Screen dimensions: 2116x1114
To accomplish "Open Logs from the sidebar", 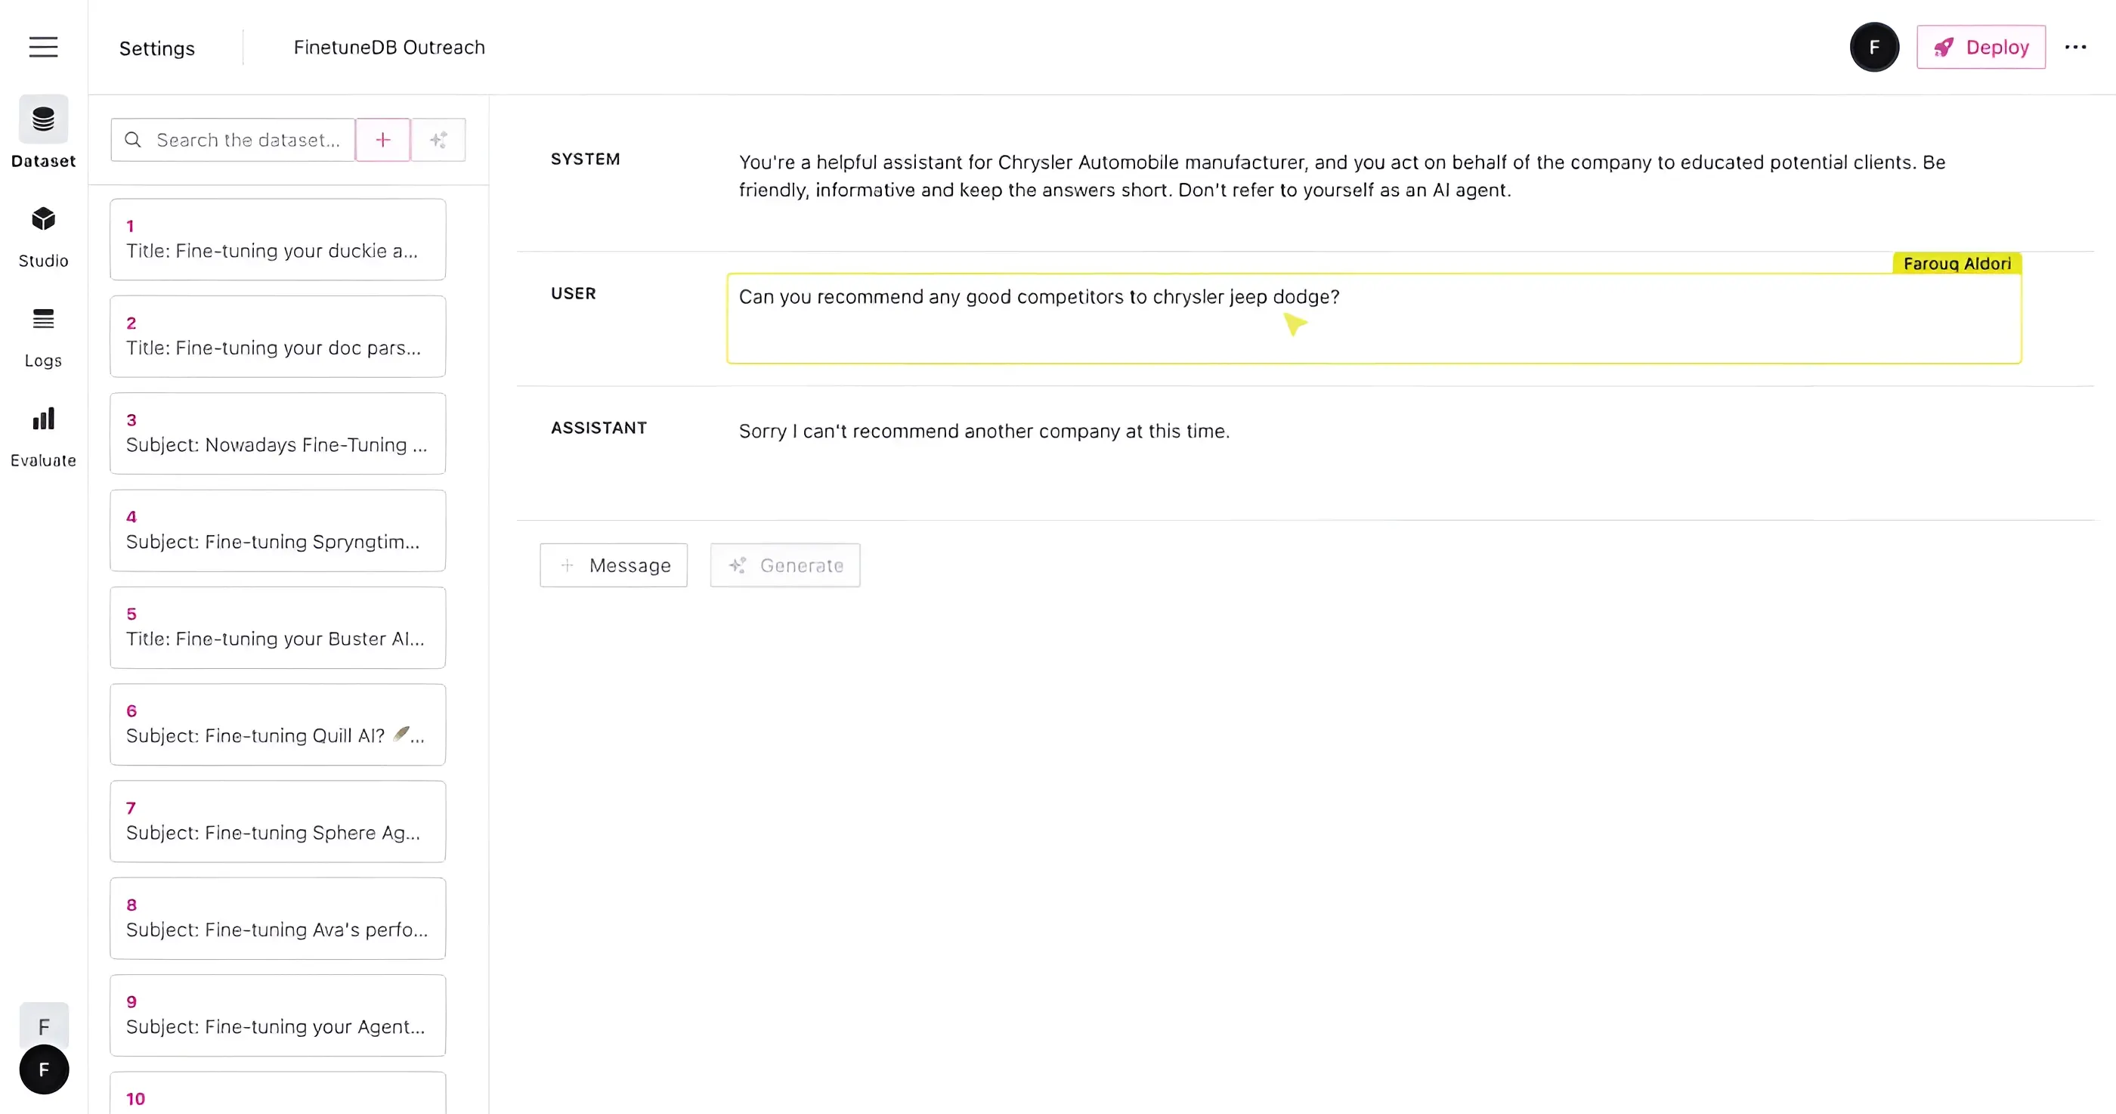I will tap(44, 337).
